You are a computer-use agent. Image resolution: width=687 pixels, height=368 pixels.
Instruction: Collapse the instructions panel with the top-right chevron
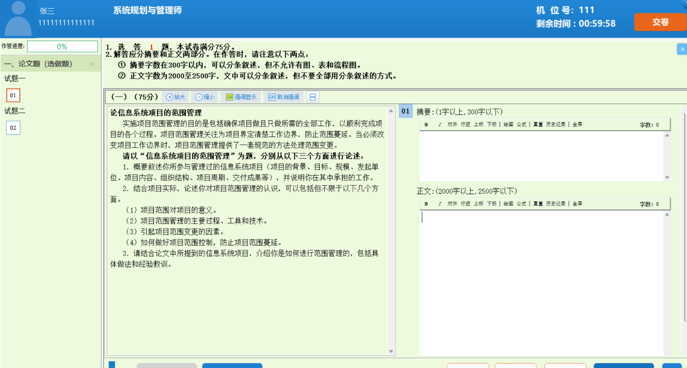click(682, 49)
